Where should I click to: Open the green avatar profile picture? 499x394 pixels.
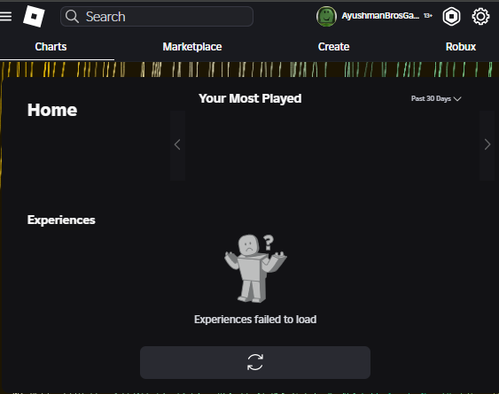coord(326,16)
